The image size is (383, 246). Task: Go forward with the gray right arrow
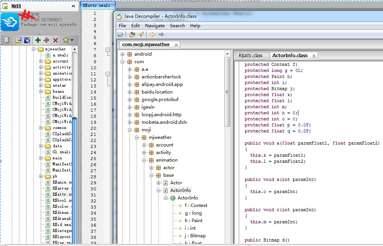[161, 34]
